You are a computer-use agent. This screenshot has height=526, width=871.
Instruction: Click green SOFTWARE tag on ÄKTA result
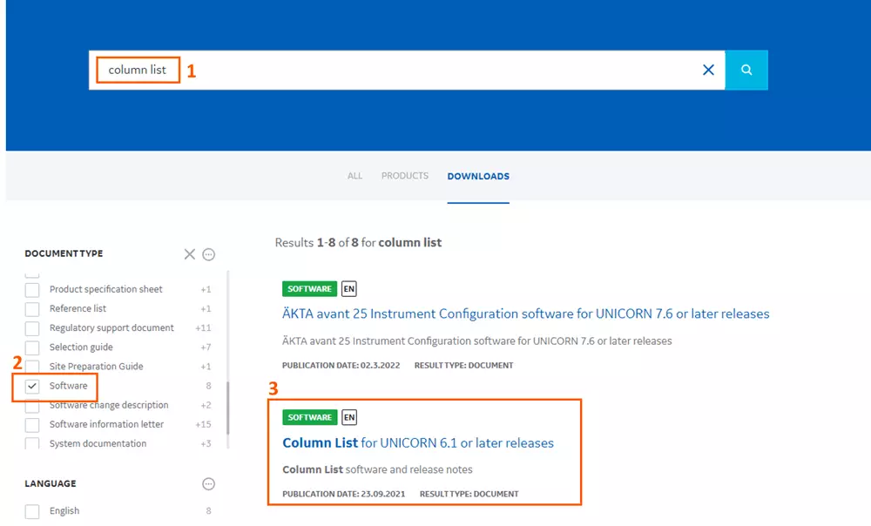click(309, 289)
